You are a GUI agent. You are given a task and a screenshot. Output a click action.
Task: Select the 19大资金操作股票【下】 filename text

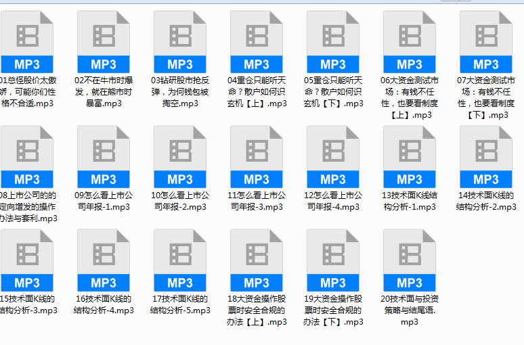pyautogui.click(x=333, y=310)
